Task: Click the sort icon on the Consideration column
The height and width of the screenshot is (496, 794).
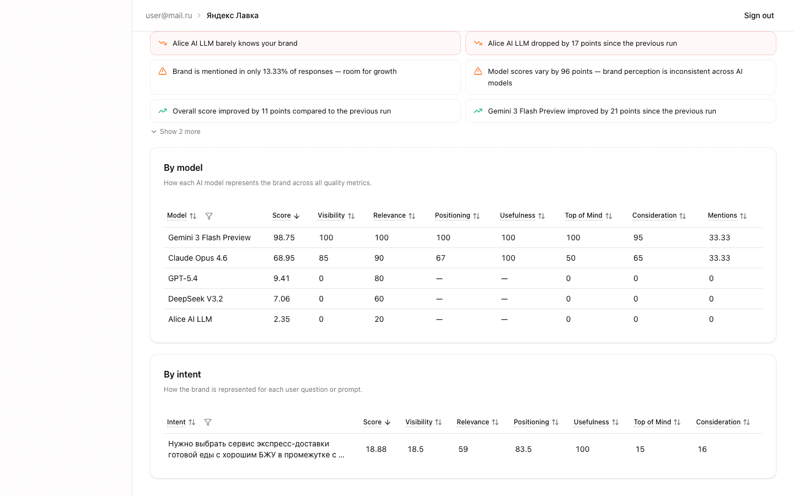Action: point(683,215)
